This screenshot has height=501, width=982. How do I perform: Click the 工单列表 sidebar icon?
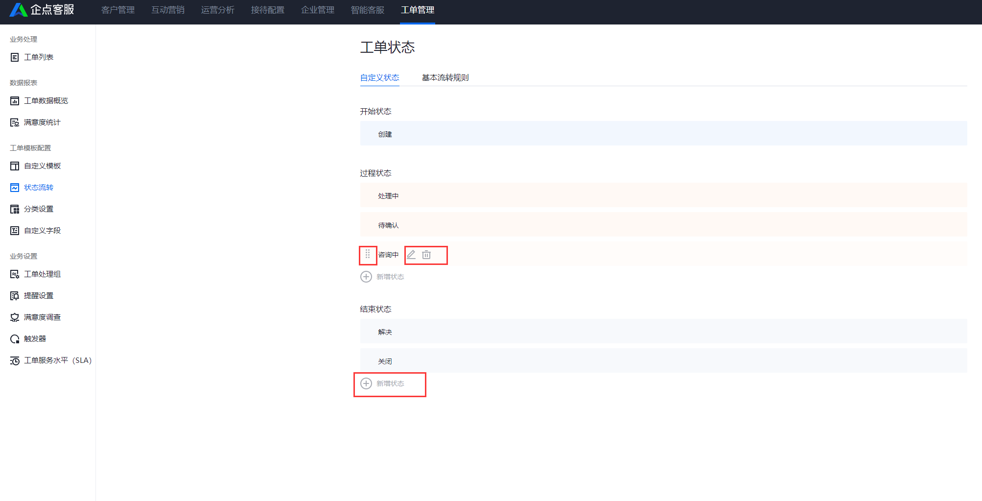(x=15, y=57)
